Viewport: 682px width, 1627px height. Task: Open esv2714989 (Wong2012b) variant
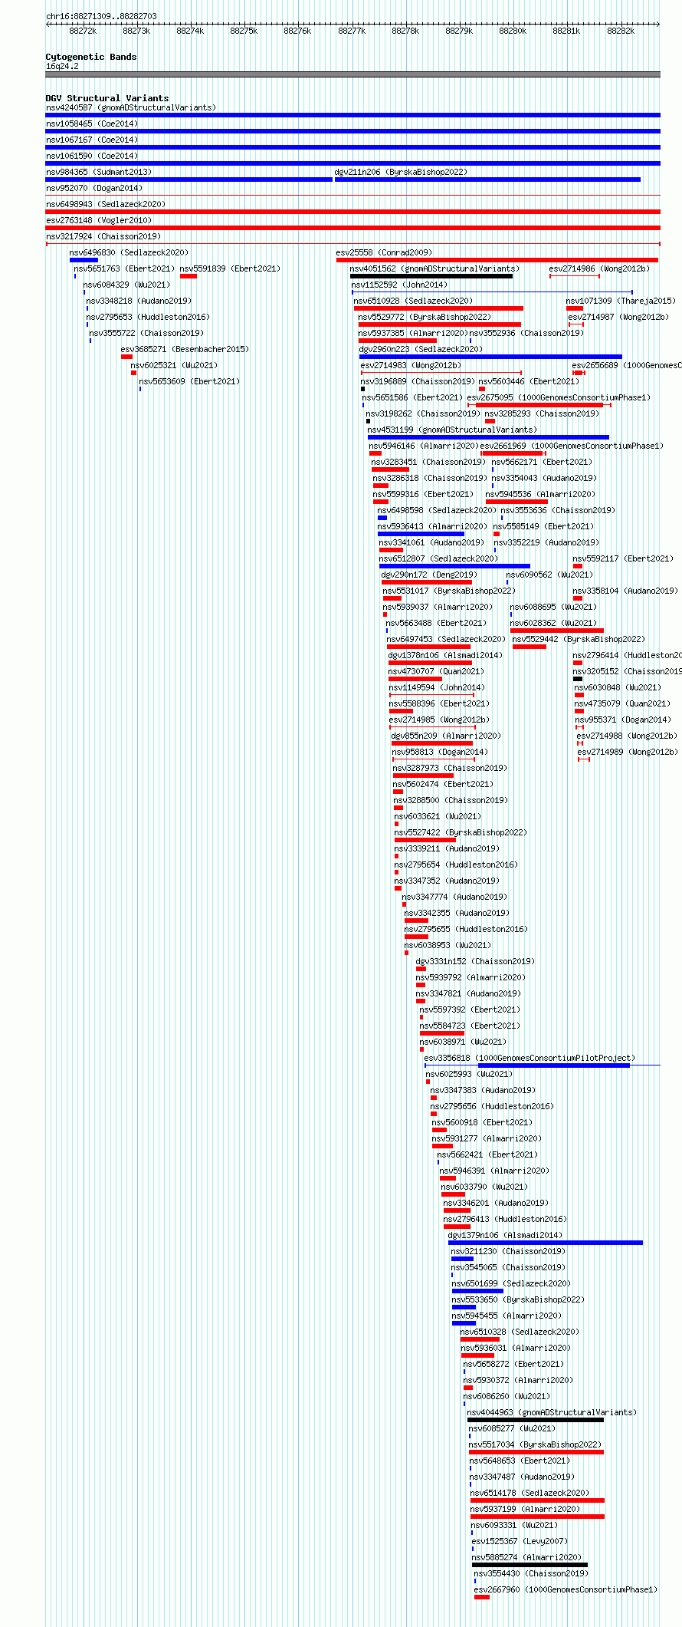[628, 752]
